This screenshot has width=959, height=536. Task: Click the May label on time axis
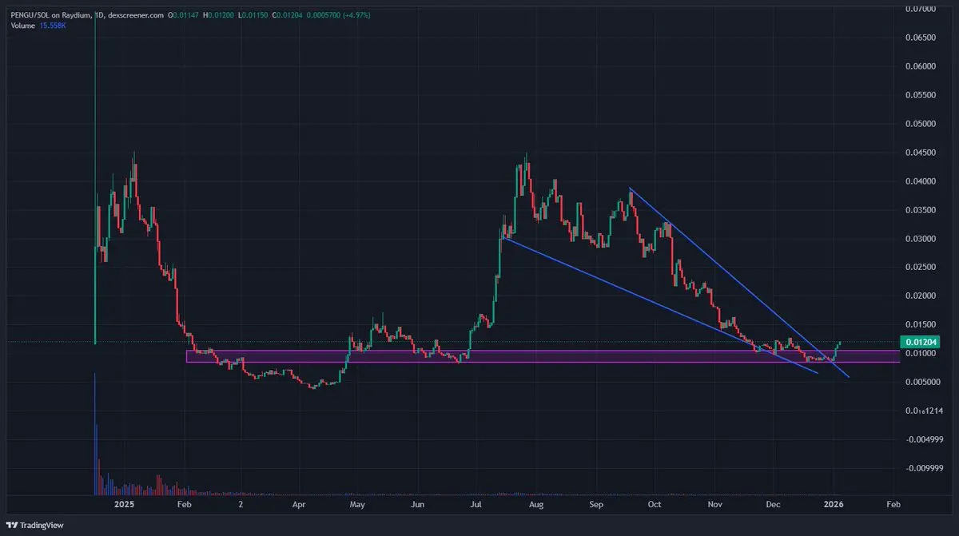pos(357,505)
